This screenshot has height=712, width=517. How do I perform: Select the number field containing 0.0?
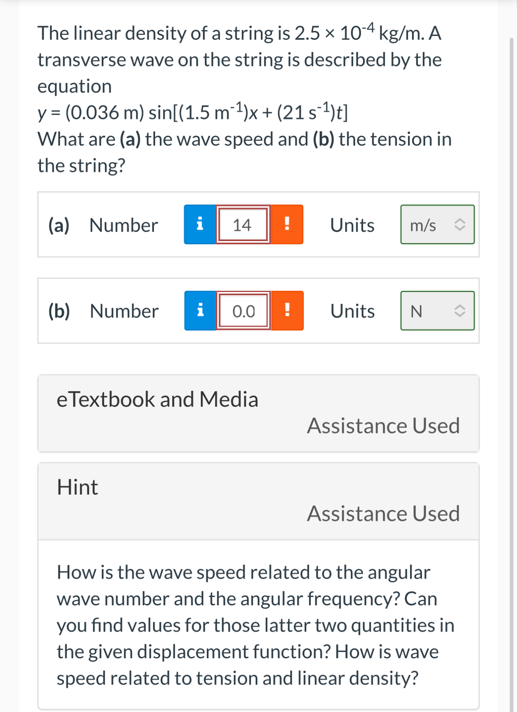tap(242, 311)
